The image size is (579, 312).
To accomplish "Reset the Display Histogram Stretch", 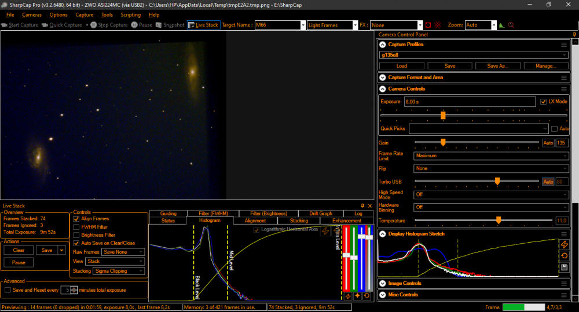I will (x=564, y=255).
